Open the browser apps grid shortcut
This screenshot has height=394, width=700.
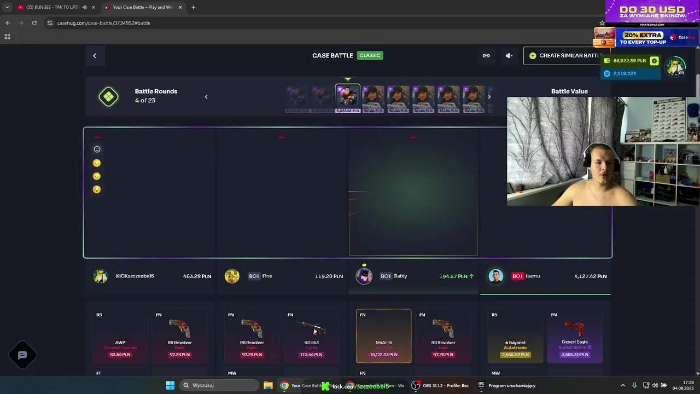7,37
